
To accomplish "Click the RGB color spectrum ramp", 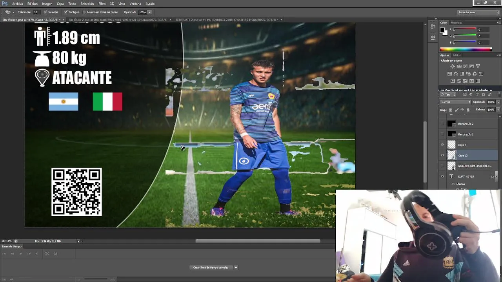I will 466,49.
